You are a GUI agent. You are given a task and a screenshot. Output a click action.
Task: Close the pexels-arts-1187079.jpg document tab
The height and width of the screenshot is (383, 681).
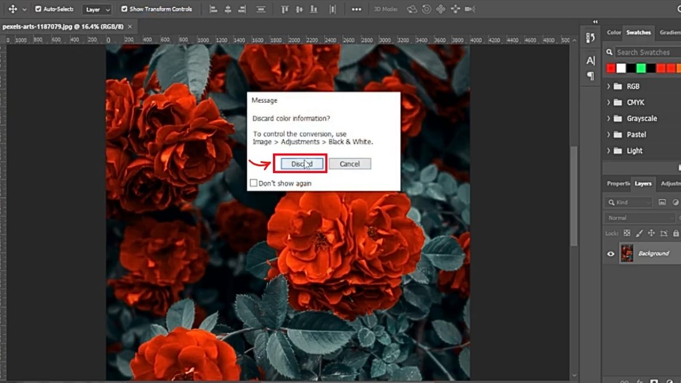click(x=131, y=27)
